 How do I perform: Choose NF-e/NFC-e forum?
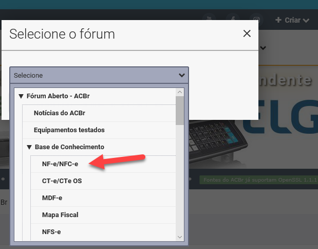103,164
